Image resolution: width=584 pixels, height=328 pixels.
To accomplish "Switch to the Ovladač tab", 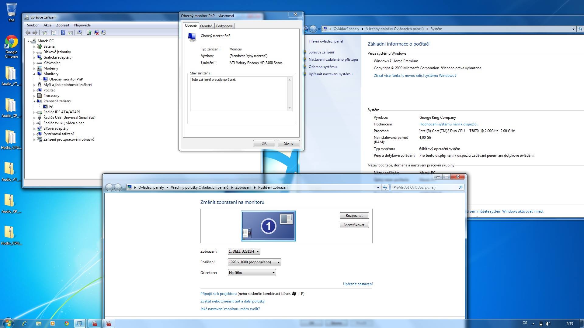I will tap(206, 26).
